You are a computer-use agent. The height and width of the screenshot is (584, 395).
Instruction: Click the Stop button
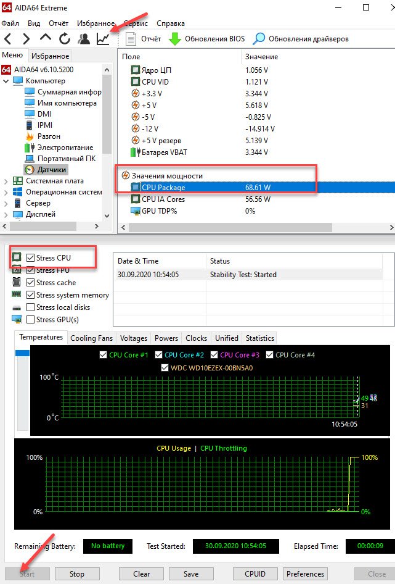pyautogui.click(x=77, y=574)
